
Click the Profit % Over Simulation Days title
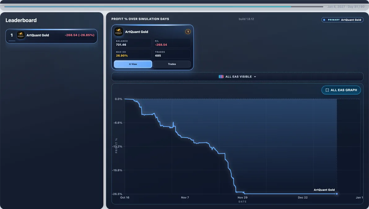pyautogui.click(x=140, y=19)
